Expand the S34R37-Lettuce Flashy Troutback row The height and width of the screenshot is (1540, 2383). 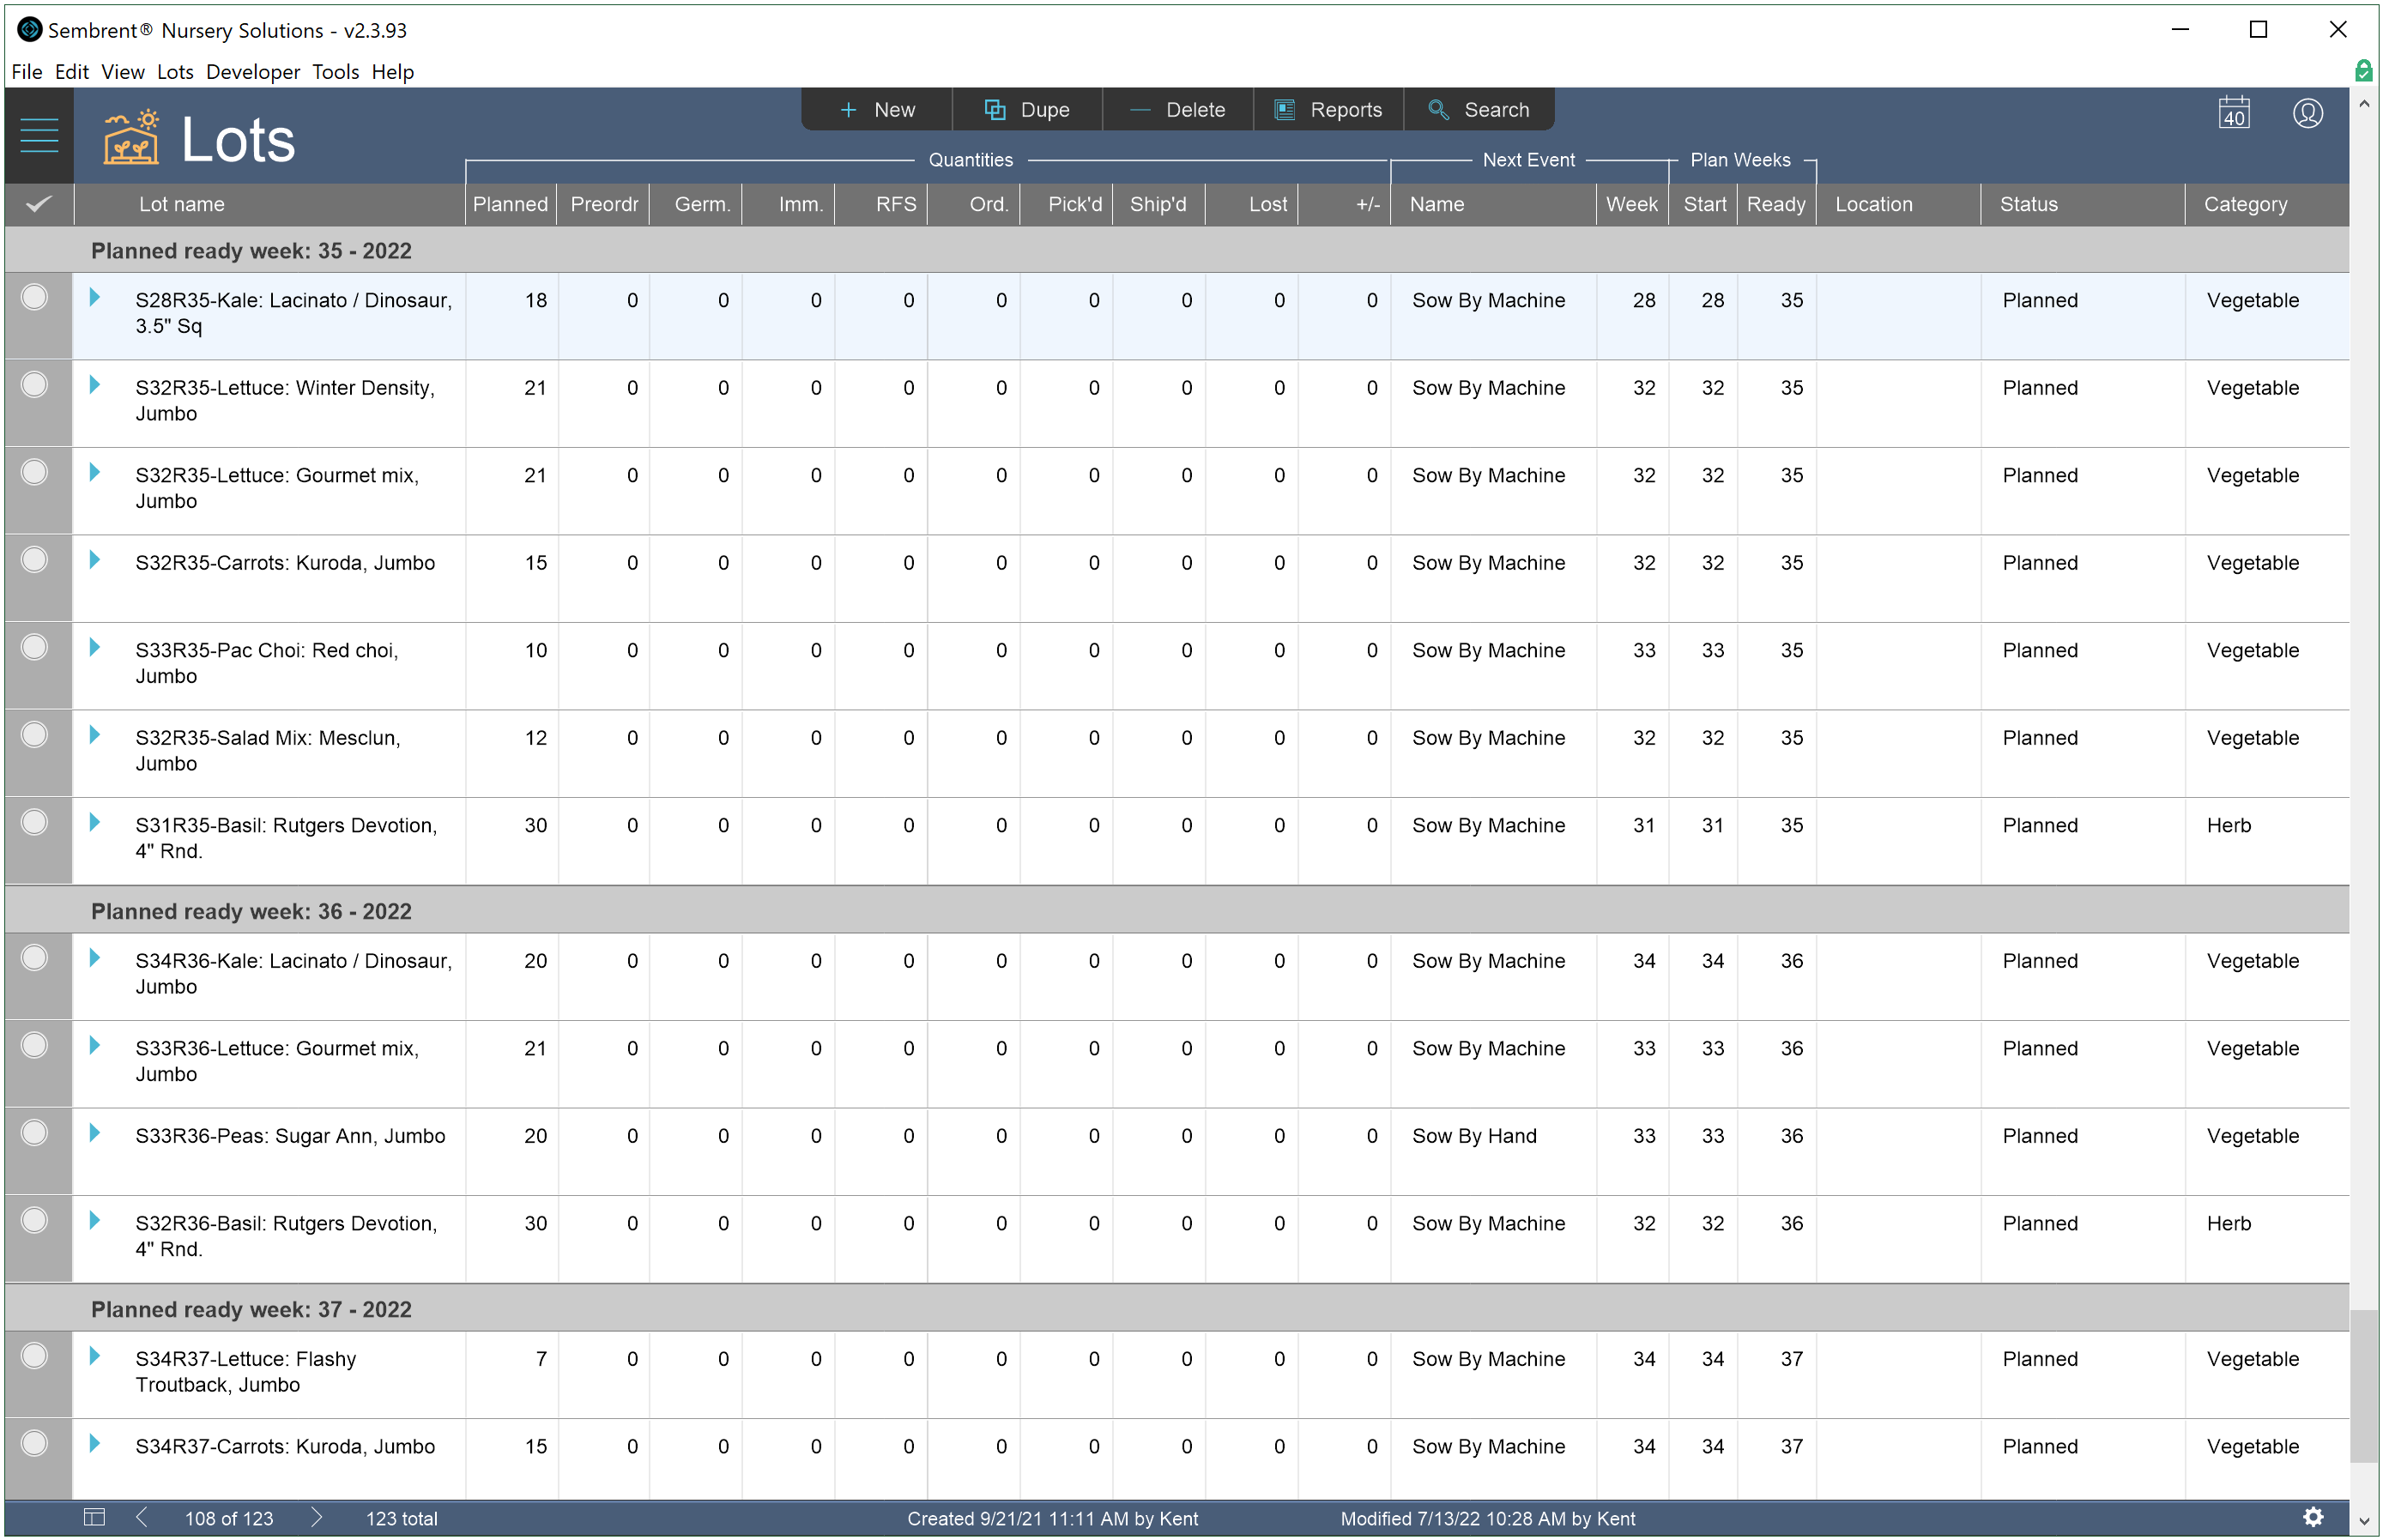pos(95,1356)
